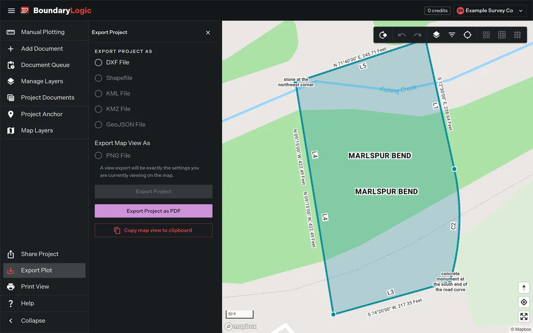
Task: Open Manual Plotting
Action: (44, 32)
